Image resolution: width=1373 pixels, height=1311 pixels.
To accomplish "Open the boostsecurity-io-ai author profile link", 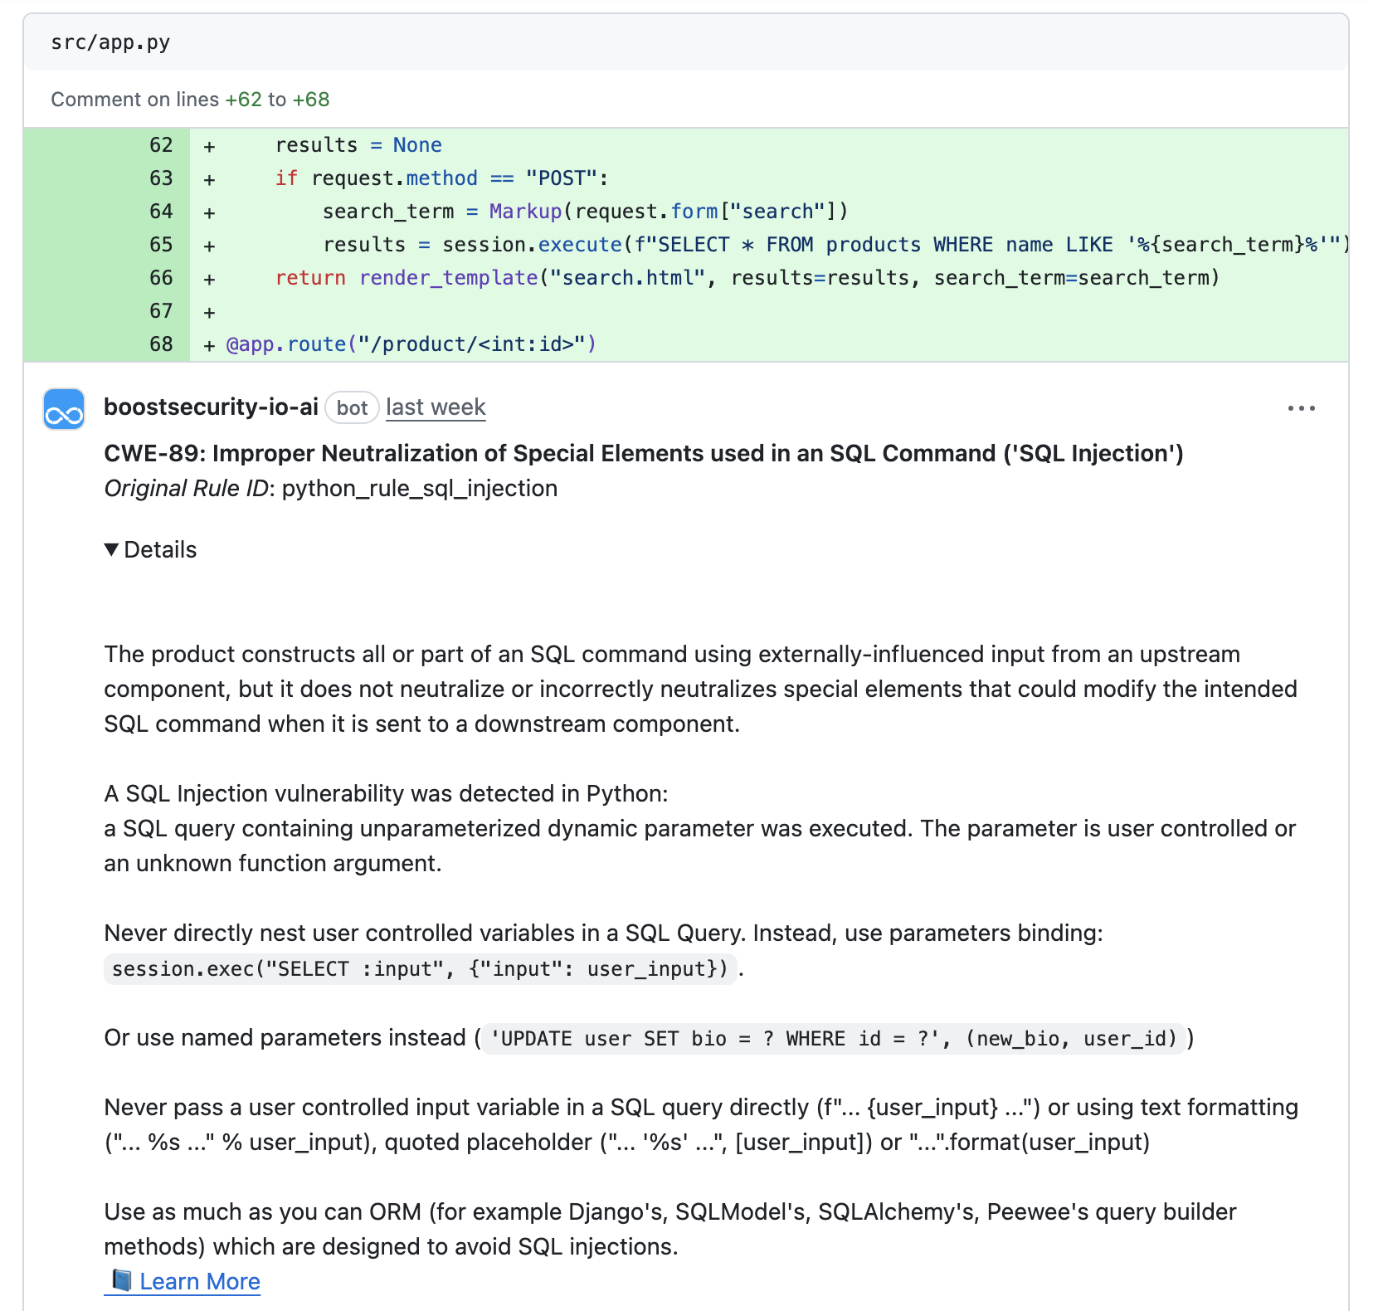I will coord(211,407).
